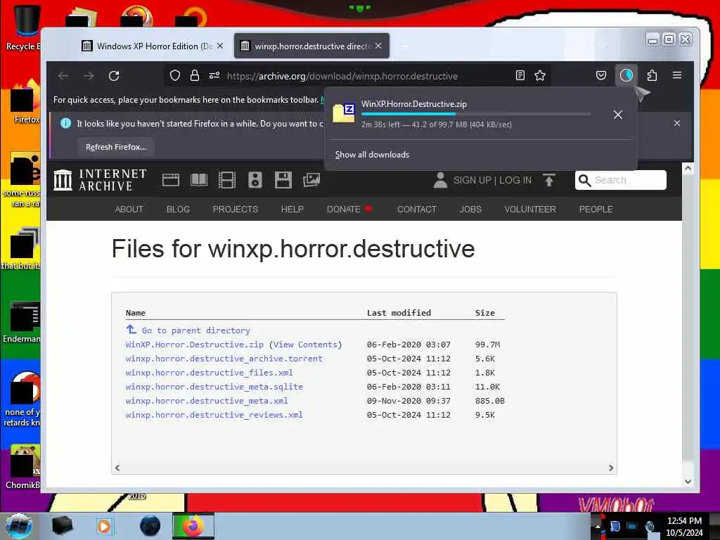720x540 pixels.
Task: Click the Internet Archive logo
Action: [100, 179]
